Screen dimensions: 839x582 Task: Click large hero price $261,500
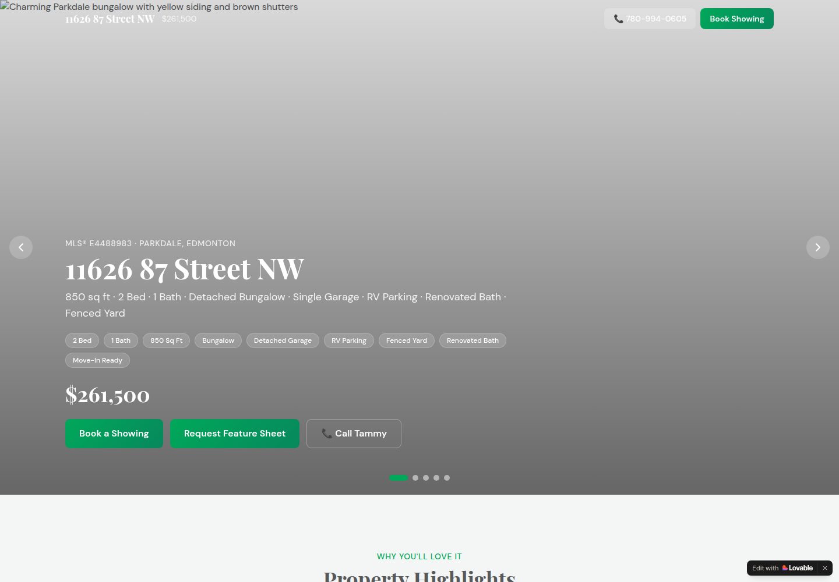(x=107, y=395)
